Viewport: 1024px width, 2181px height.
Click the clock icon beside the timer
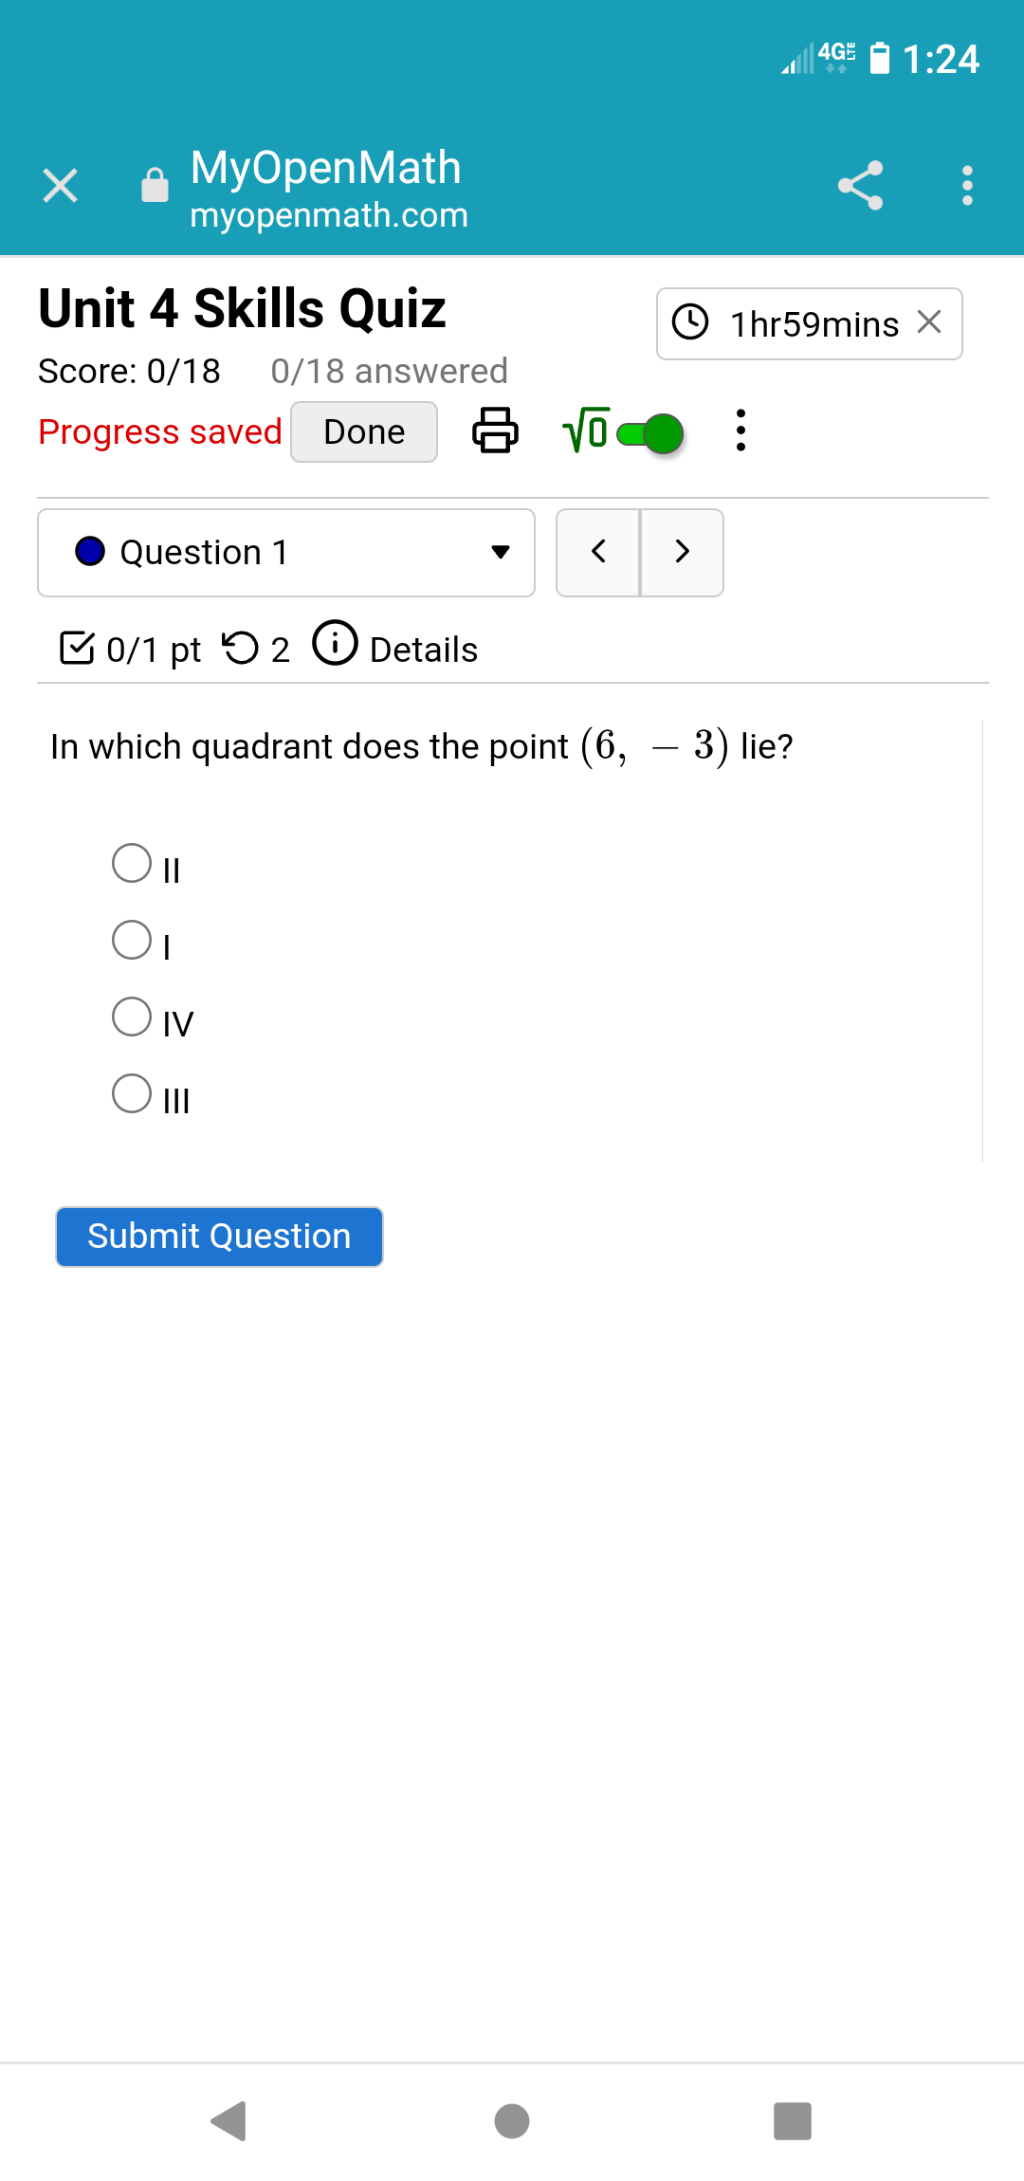click(690, 322)
